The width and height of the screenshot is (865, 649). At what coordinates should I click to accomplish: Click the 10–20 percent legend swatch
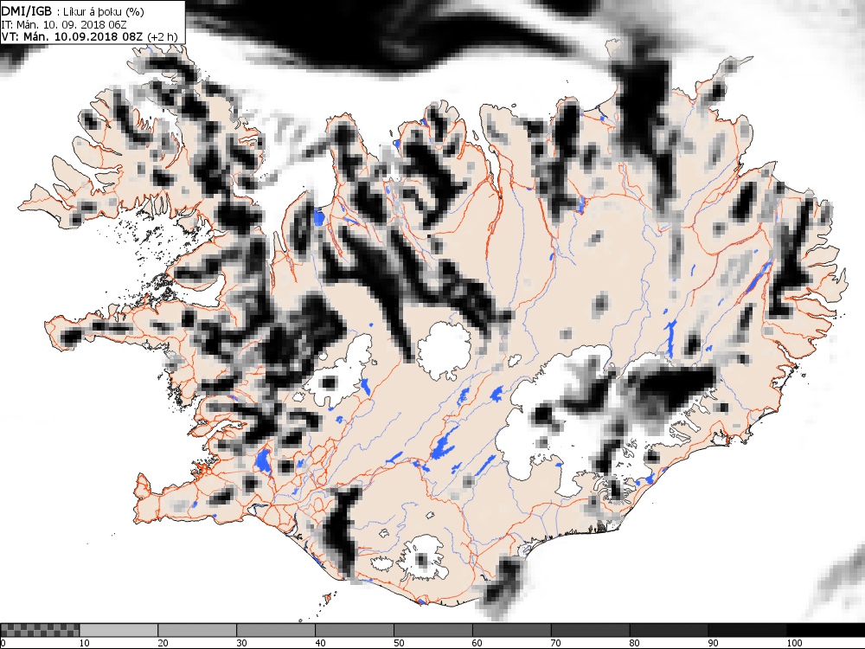[118, 630]
